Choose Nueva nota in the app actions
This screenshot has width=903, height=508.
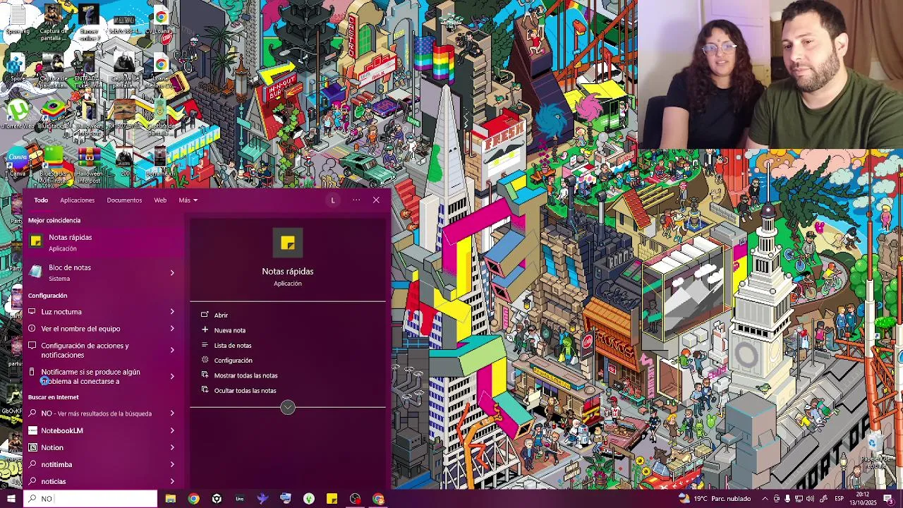(230, 330)
